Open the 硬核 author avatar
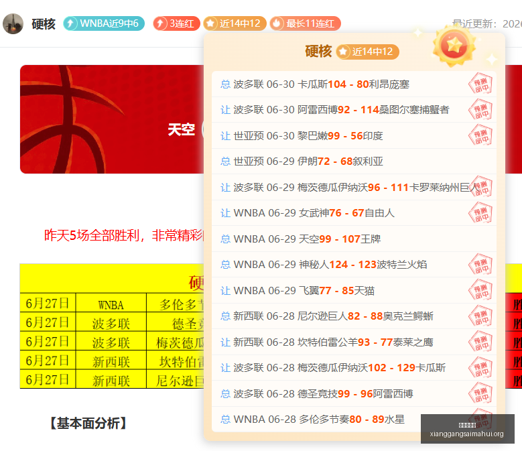The image size is (522, 451). click(x=13, y=23)
